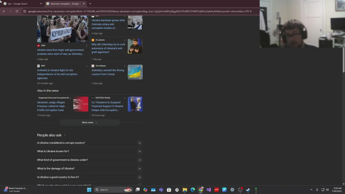The image size is (345, 194).
Task: Close the kyiv - Google Search tab
Action: click(x=41, y=4)
